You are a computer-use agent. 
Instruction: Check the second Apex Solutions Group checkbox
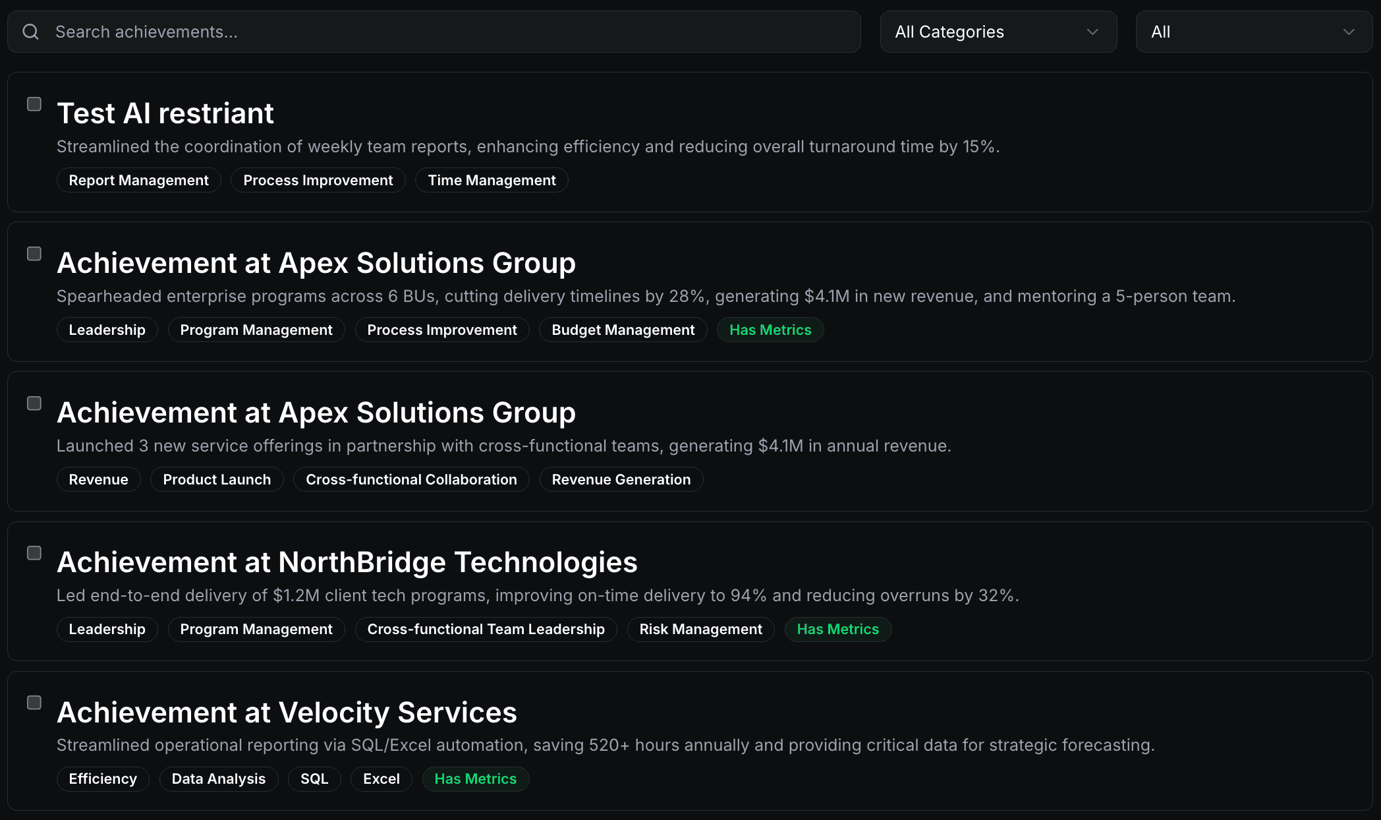point(34,403)
